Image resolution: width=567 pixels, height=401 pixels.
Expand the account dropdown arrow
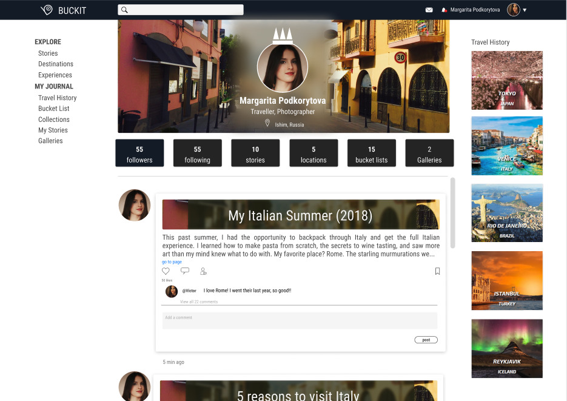[525, 10]
